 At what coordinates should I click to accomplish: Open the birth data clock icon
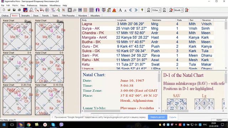click(31, 10)
